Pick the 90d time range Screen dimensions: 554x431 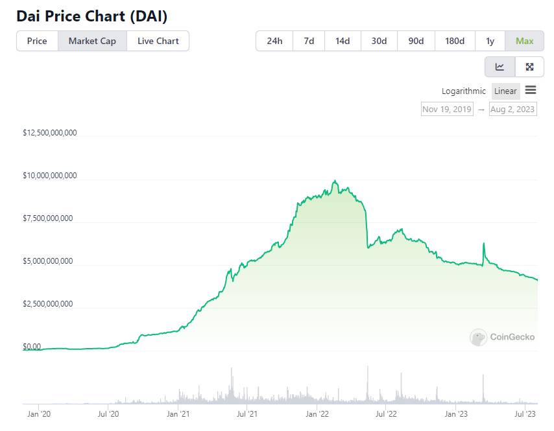coord(416,41)
